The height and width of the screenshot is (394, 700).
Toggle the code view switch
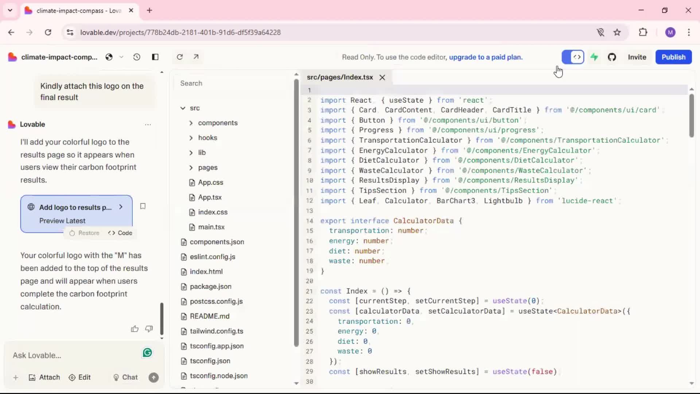573,57
